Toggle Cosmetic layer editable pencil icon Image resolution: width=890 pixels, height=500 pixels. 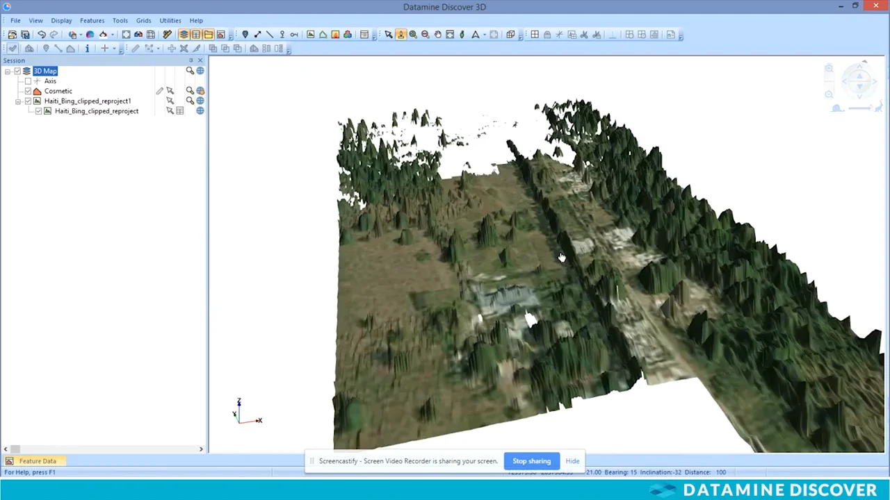click(159, 91)
